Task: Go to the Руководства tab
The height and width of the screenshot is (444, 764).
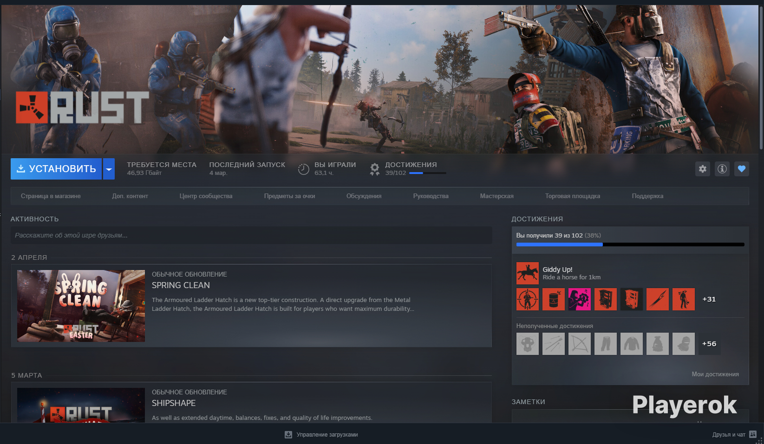Action: (x=431, y=196)
